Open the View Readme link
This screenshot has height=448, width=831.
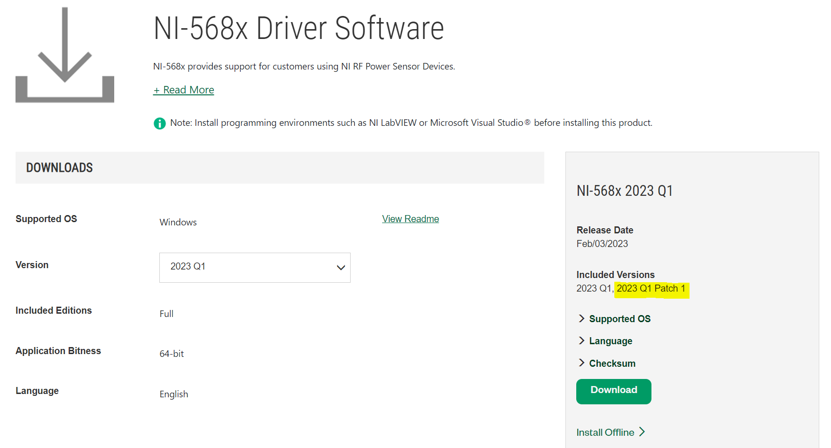pyautogui.click(x=410, y=219)
